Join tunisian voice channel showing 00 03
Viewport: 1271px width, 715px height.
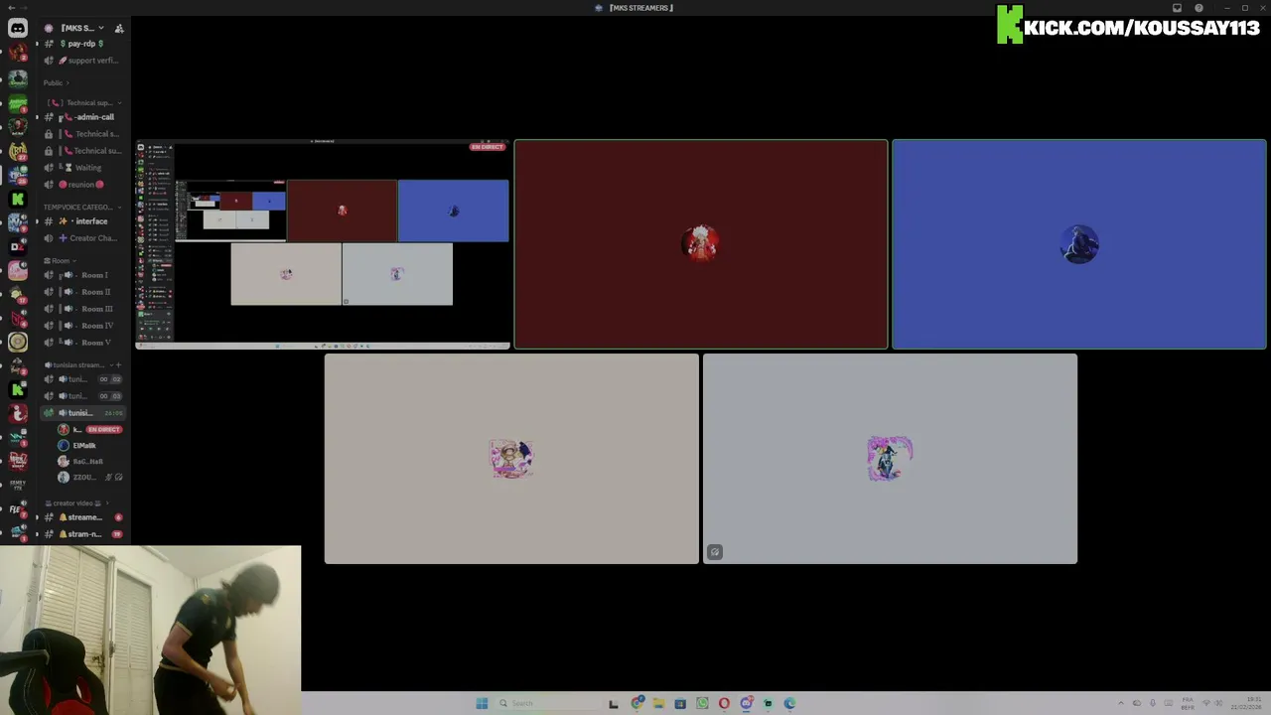83,396
